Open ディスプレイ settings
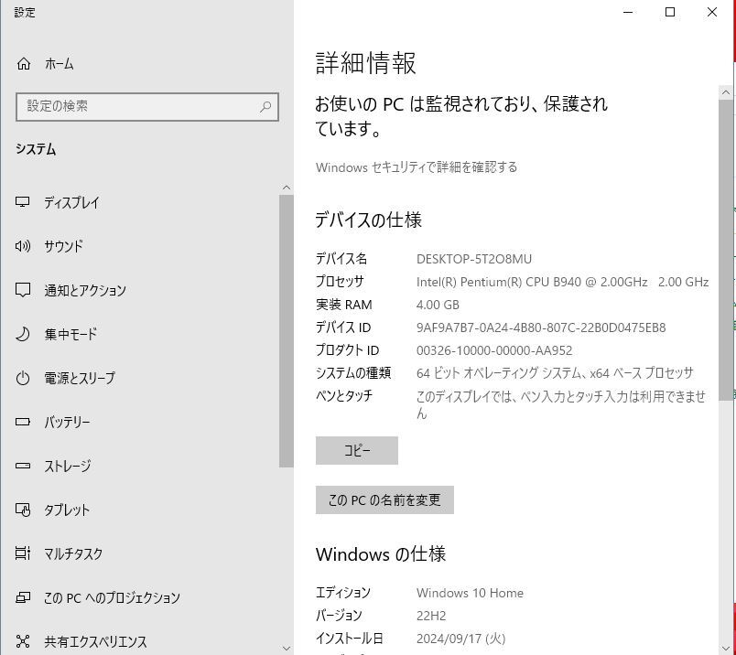Screen dimensions: 736x655 point(71,203)
